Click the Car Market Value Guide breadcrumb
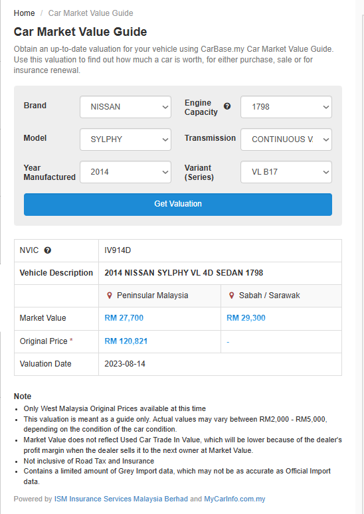 (90, 13)
